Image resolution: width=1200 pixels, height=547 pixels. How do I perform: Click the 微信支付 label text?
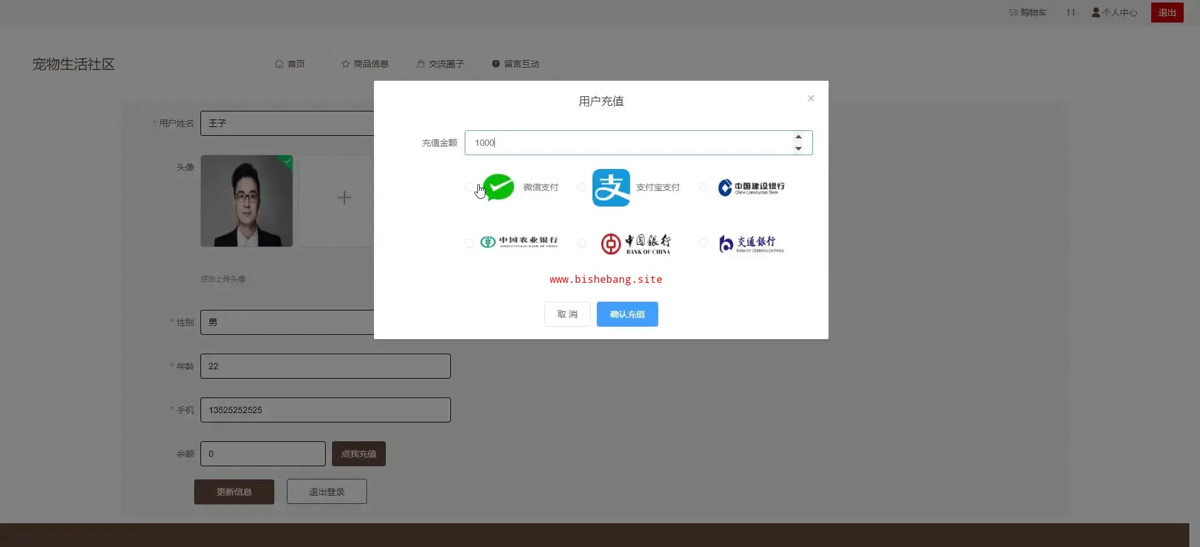coord(541,187)
